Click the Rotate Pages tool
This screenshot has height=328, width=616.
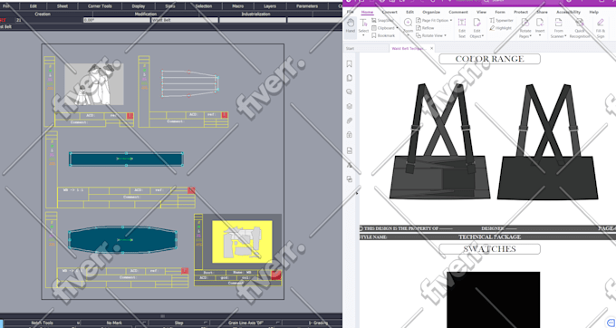pyautogui.click(x=525, y=27)
